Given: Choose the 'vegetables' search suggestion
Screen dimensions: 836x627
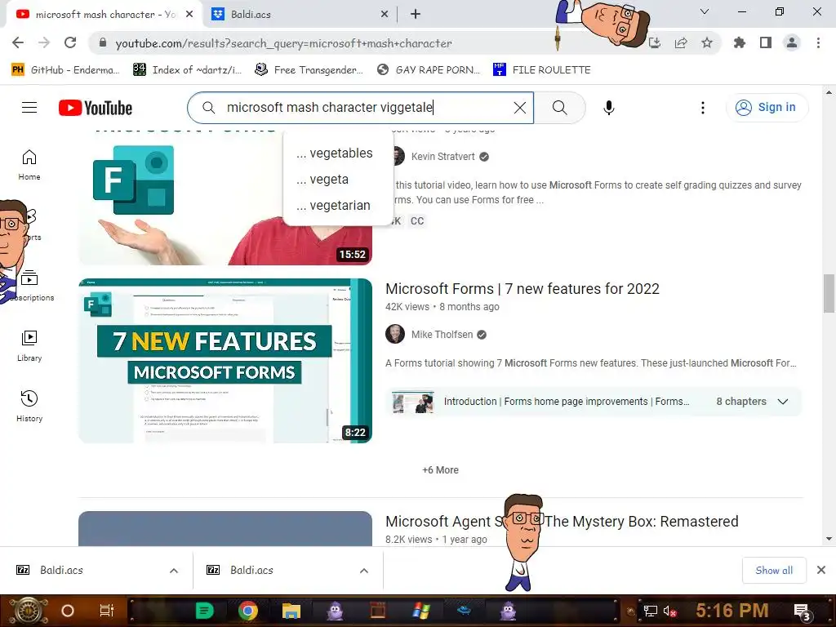Looking at the screenshot, I should [x=335, y=153].
